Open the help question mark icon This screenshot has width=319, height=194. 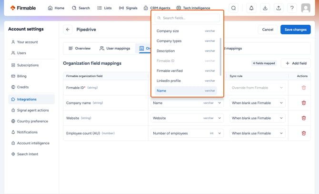click(292, 8)
